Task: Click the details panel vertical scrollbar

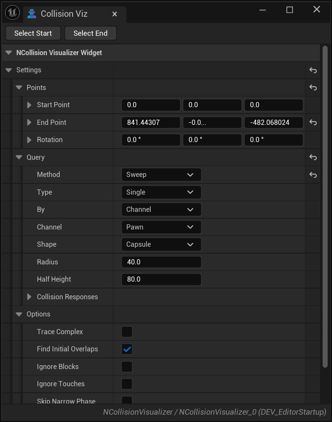Action: pyautogui.click(x=325, y=206)
